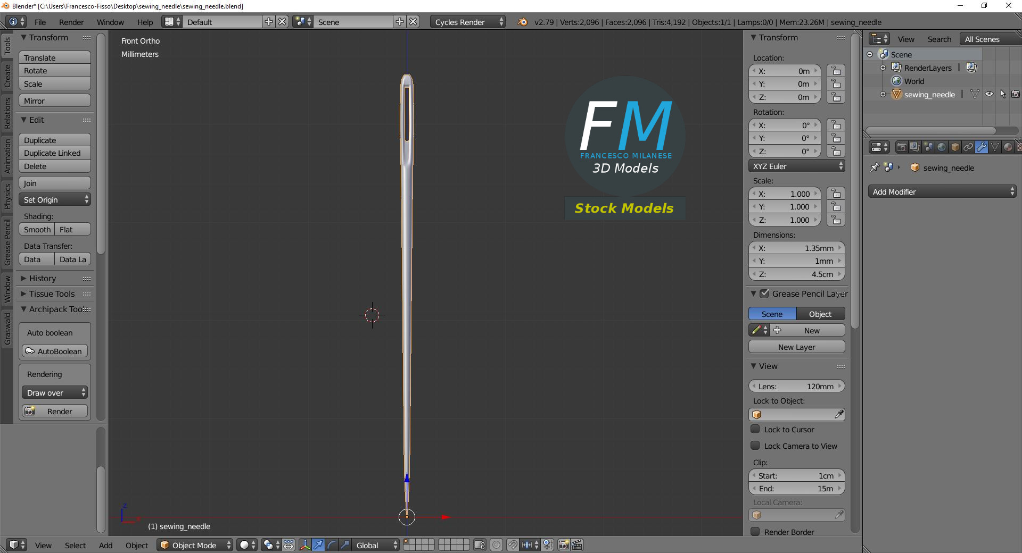
Task: Click the Smooth shading button
Action: 37,229
